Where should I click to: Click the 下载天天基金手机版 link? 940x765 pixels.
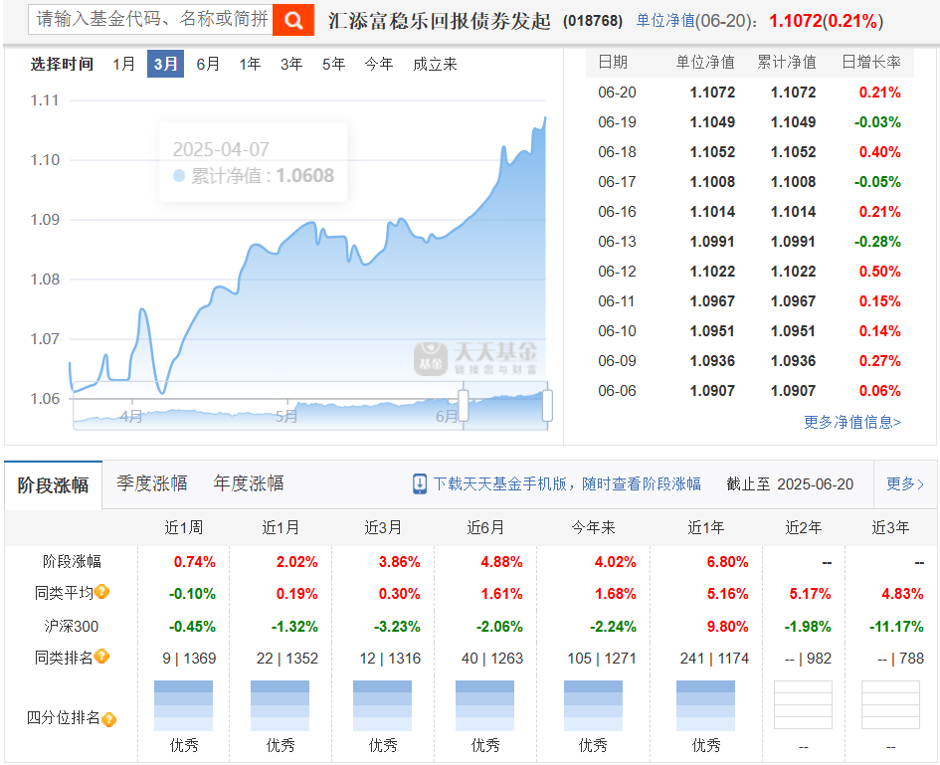point(567,483)
